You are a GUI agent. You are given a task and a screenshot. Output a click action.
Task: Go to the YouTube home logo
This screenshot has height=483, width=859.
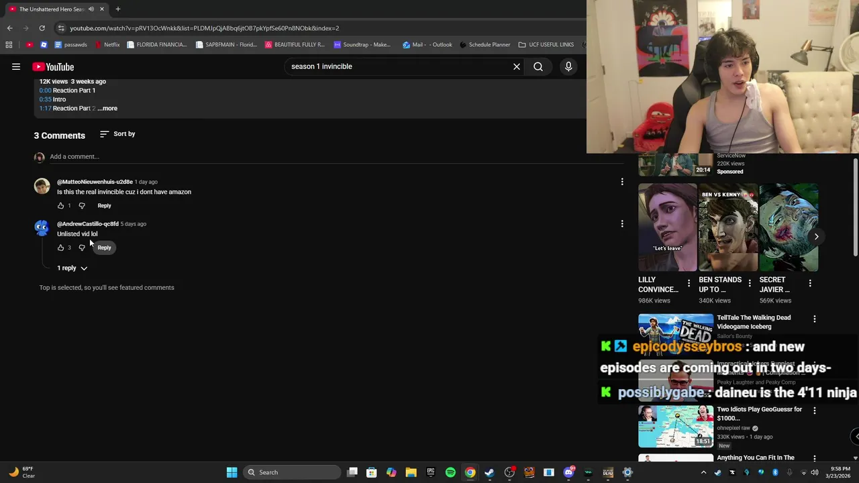[53, 66]
